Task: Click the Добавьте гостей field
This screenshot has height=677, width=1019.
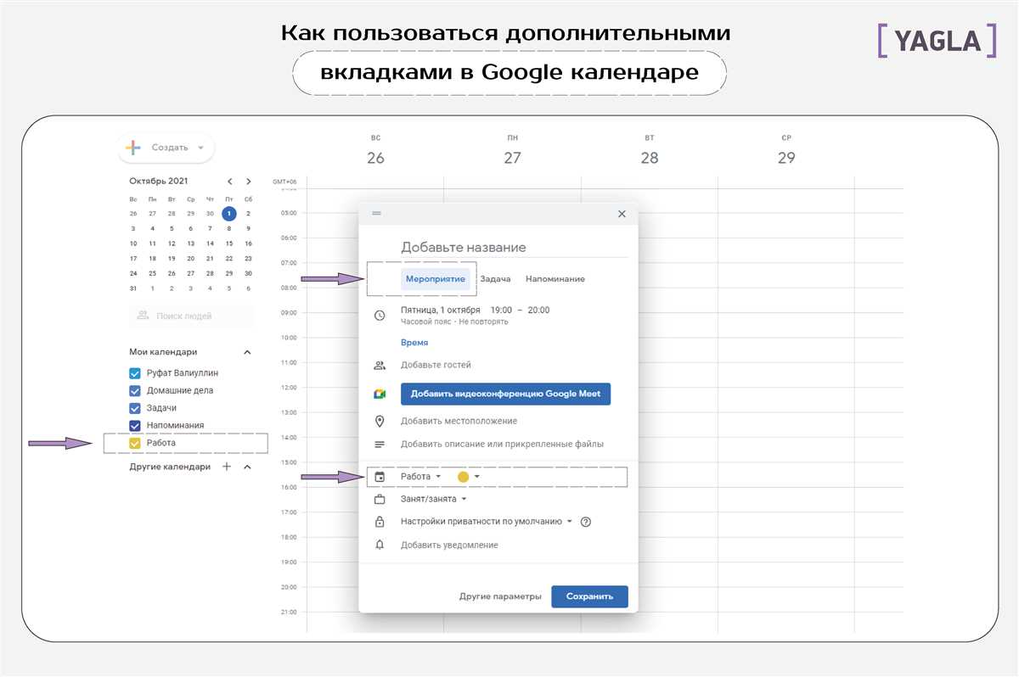Action: [x=436, y=366]
